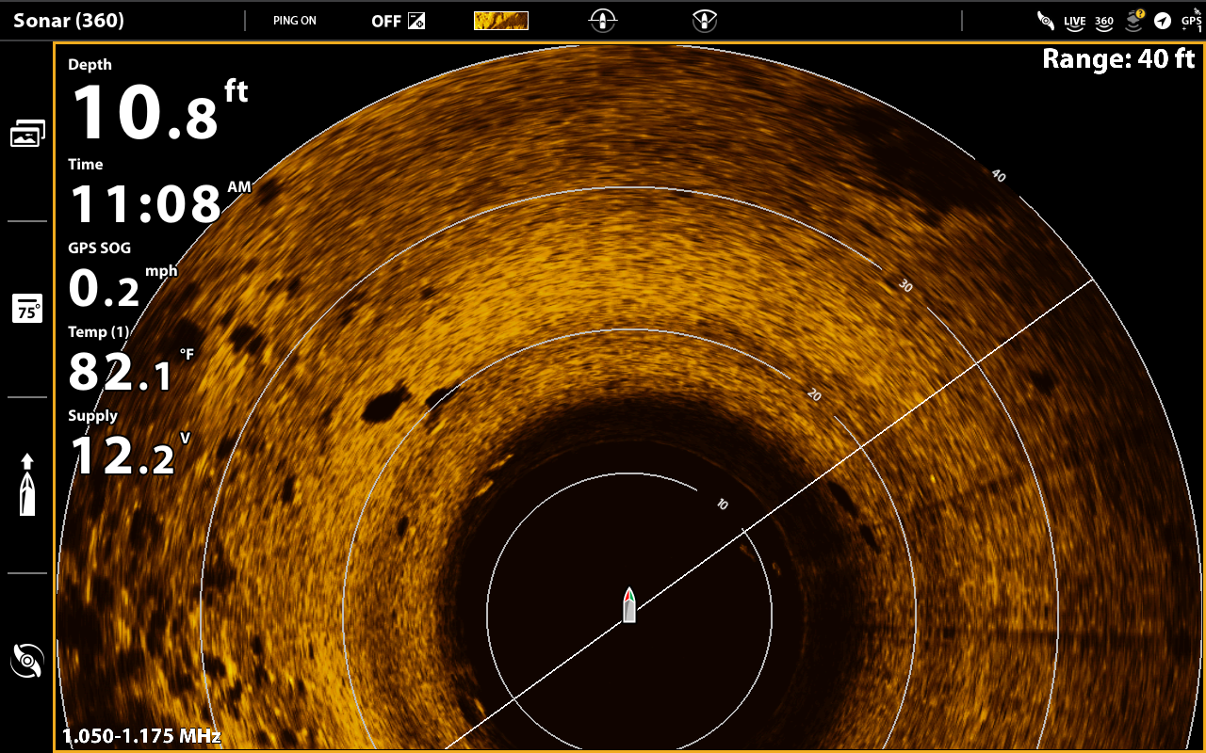Select the boat heading arrow icon
This screenshot has width=1206, height=753.
click(27, 485)
